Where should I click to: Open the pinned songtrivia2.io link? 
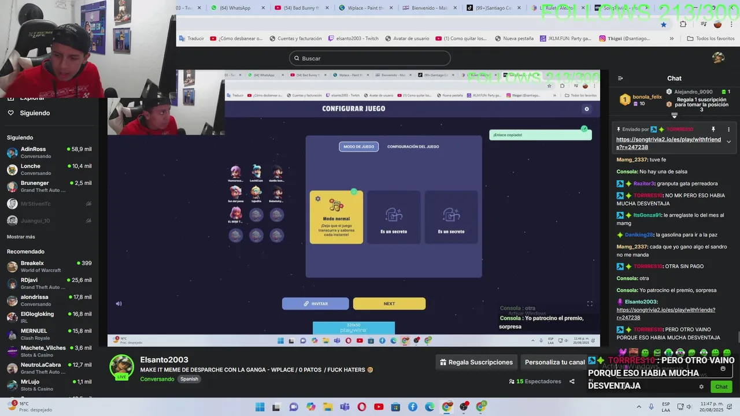pos(668,143)
